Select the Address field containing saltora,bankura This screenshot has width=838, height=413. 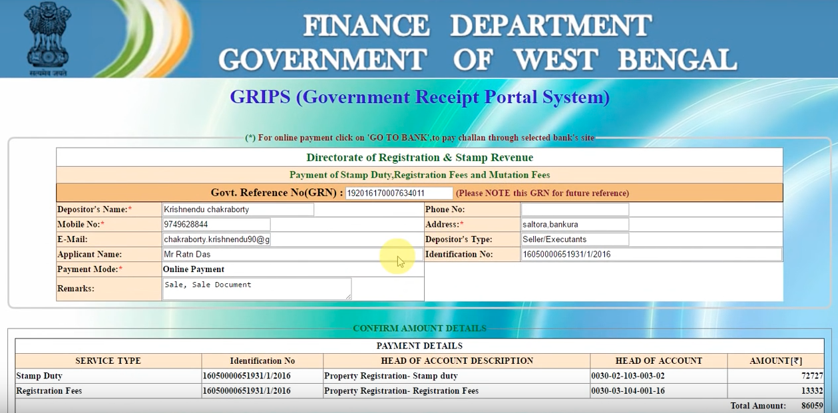pos(575,225)
